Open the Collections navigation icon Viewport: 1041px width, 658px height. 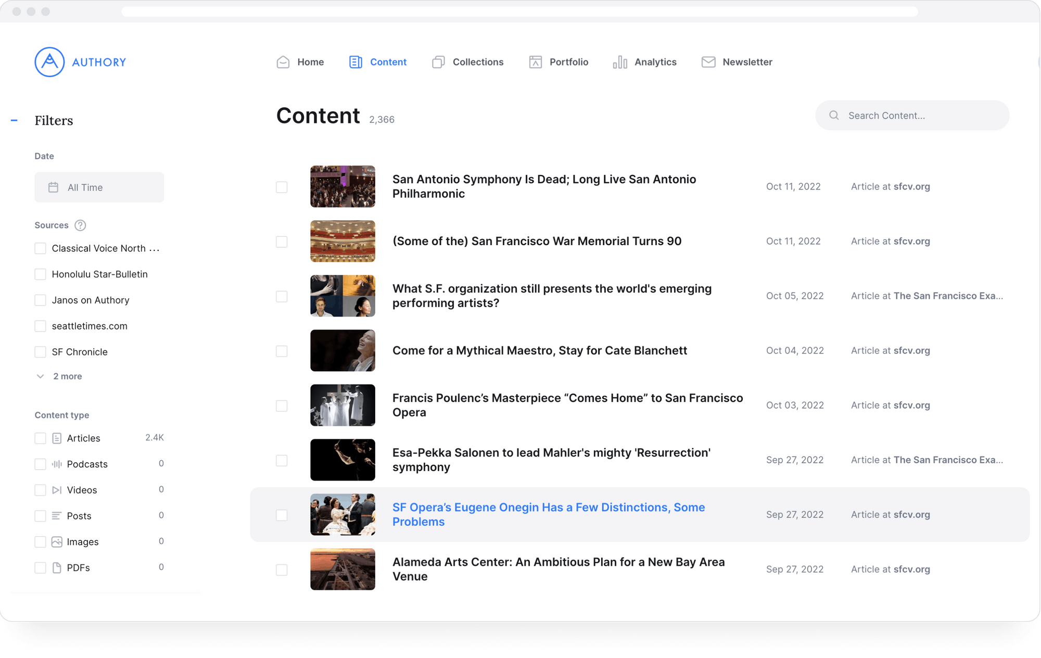(x=439, y=61)
